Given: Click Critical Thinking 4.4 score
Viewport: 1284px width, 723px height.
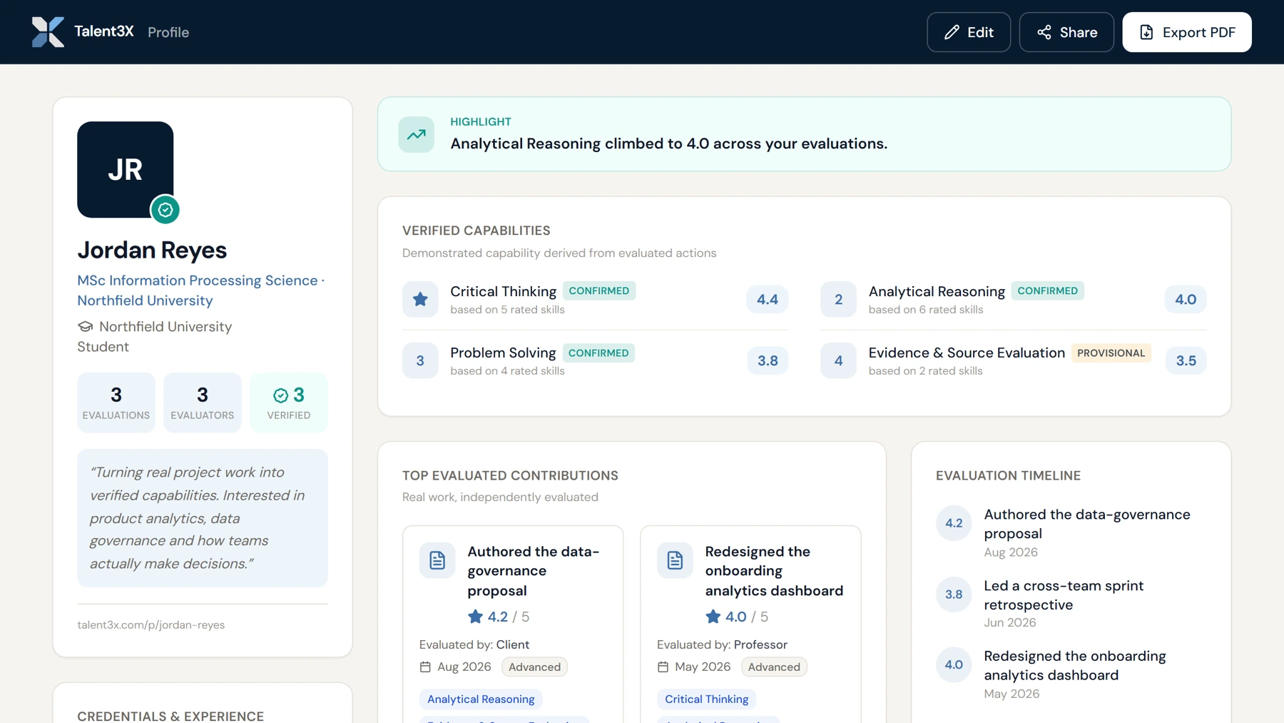Looking at the screenshot, I should (x=768, y=300).
